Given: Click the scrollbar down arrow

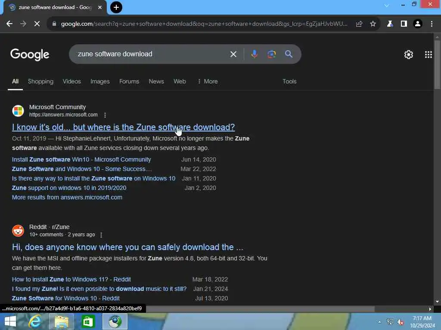Looking at the screenshot, I should [x=437, y=302].
